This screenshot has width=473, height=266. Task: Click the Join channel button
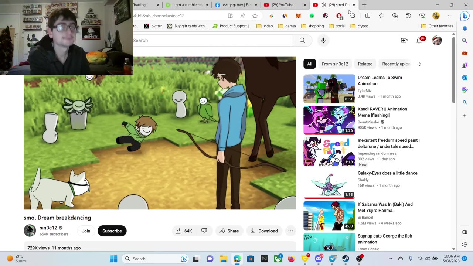tap(86, 231)
